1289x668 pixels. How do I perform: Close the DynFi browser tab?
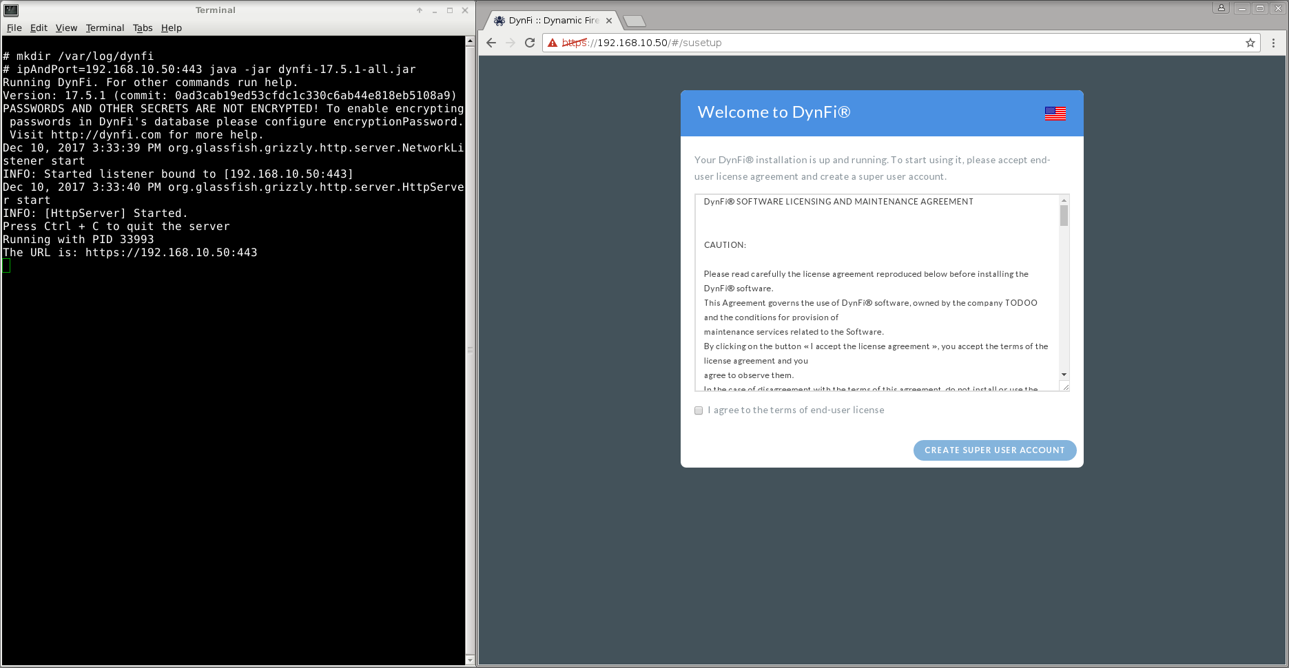pyautogui.click(x=609, y=21)
